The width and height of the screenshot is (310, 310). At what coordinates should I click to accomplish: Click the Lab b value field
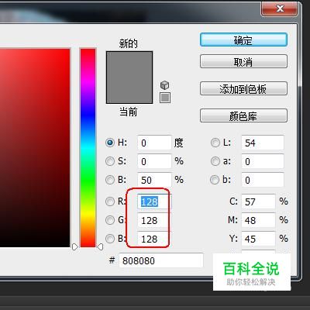(x=263, y=180)
